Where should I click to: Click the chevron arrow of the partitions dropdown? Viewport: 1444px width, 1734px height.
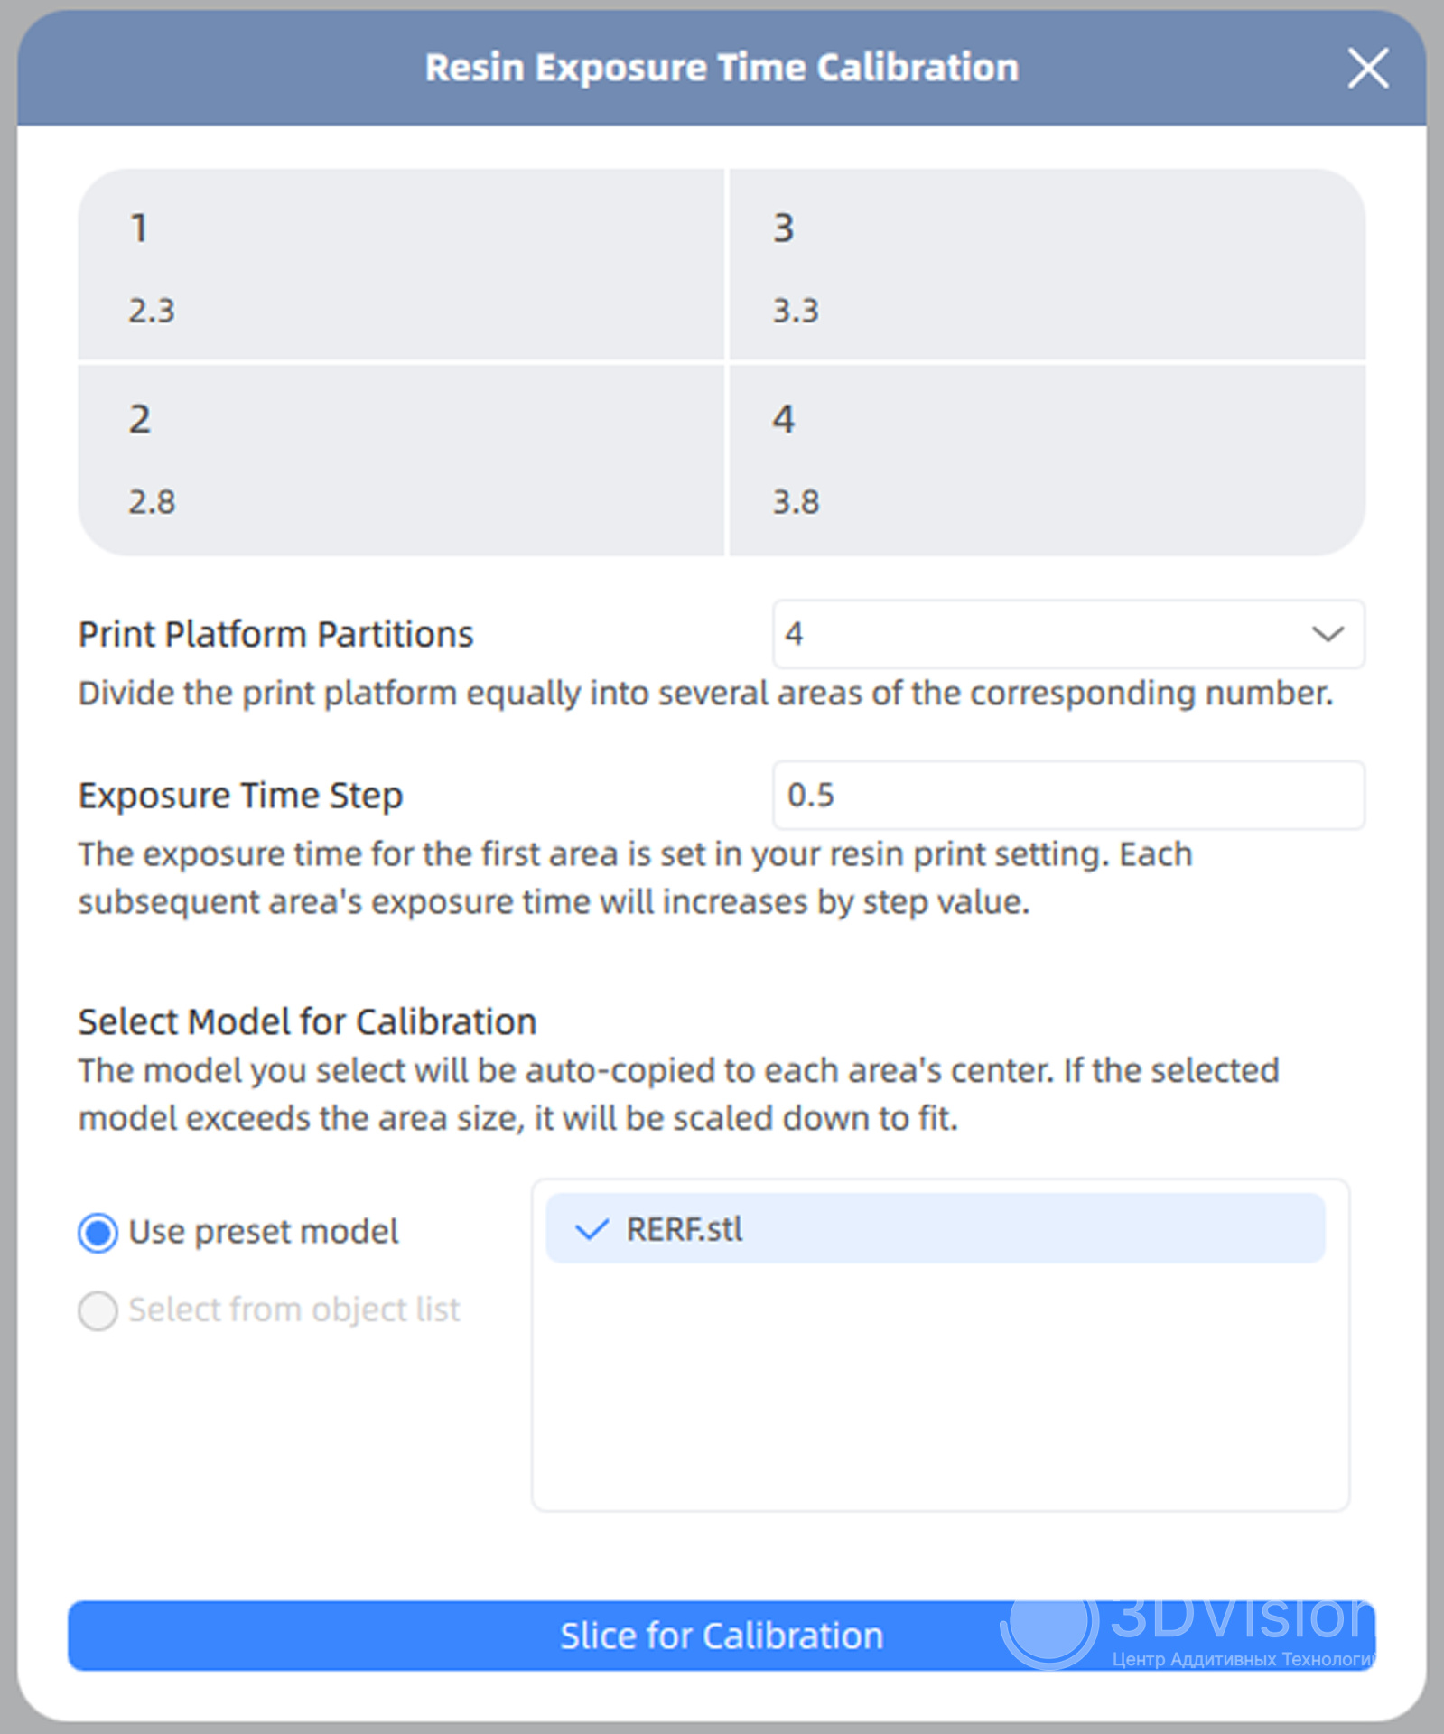tap(1327, 634)
